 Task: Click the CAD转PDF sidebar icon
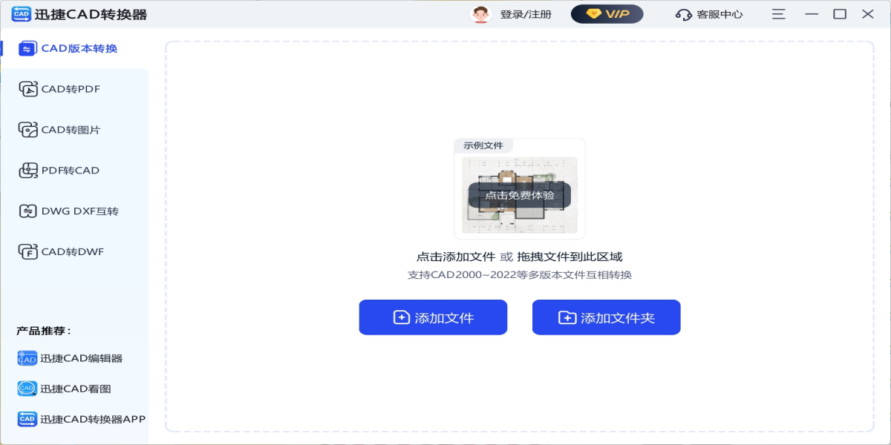(x=27, y=90)
